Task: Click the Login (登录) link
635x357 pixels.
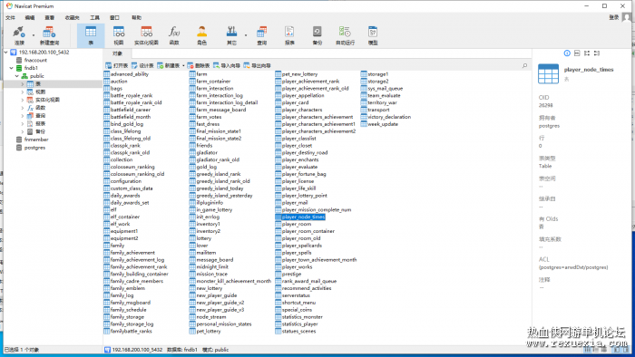Action: [614, 17]
